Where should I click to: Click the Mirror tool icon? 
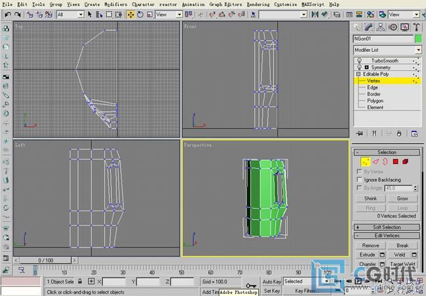click(315, 14)
